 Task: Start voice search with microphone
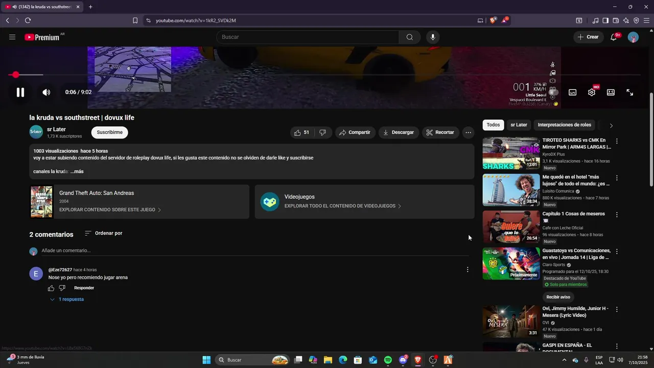pyautogui.click(x=433, y=37)
